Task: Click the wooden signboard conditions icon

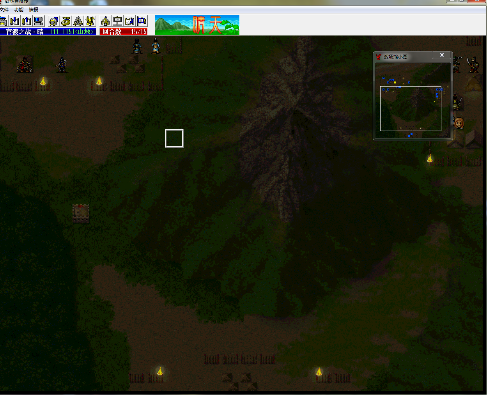Action: pyautogui.click(x=117, y=21)
